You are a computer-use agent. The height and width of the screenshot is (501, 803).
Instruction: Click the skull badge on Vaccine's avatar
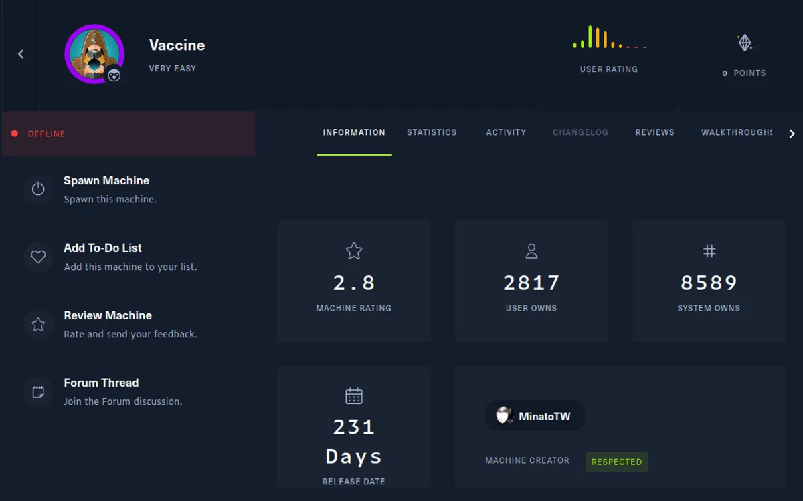[114, 75]
